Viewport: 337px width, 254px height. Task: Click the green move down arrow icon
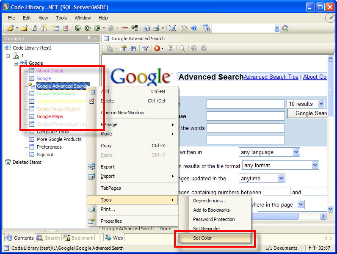[x=88, y=28]
